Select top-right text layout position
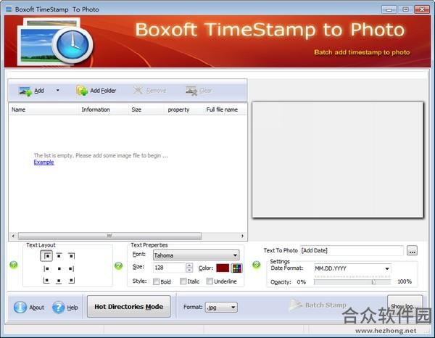The image size is (435, 338). (x=72, y=255)
